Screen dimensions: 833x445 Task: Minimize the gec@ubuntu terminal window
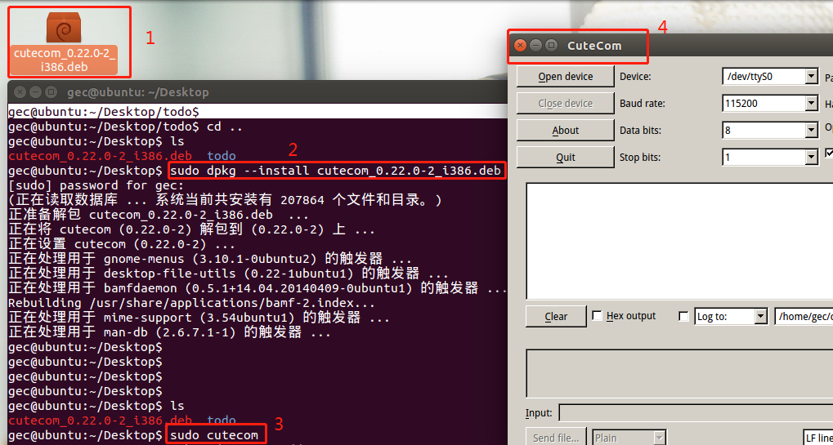(35, 92)
